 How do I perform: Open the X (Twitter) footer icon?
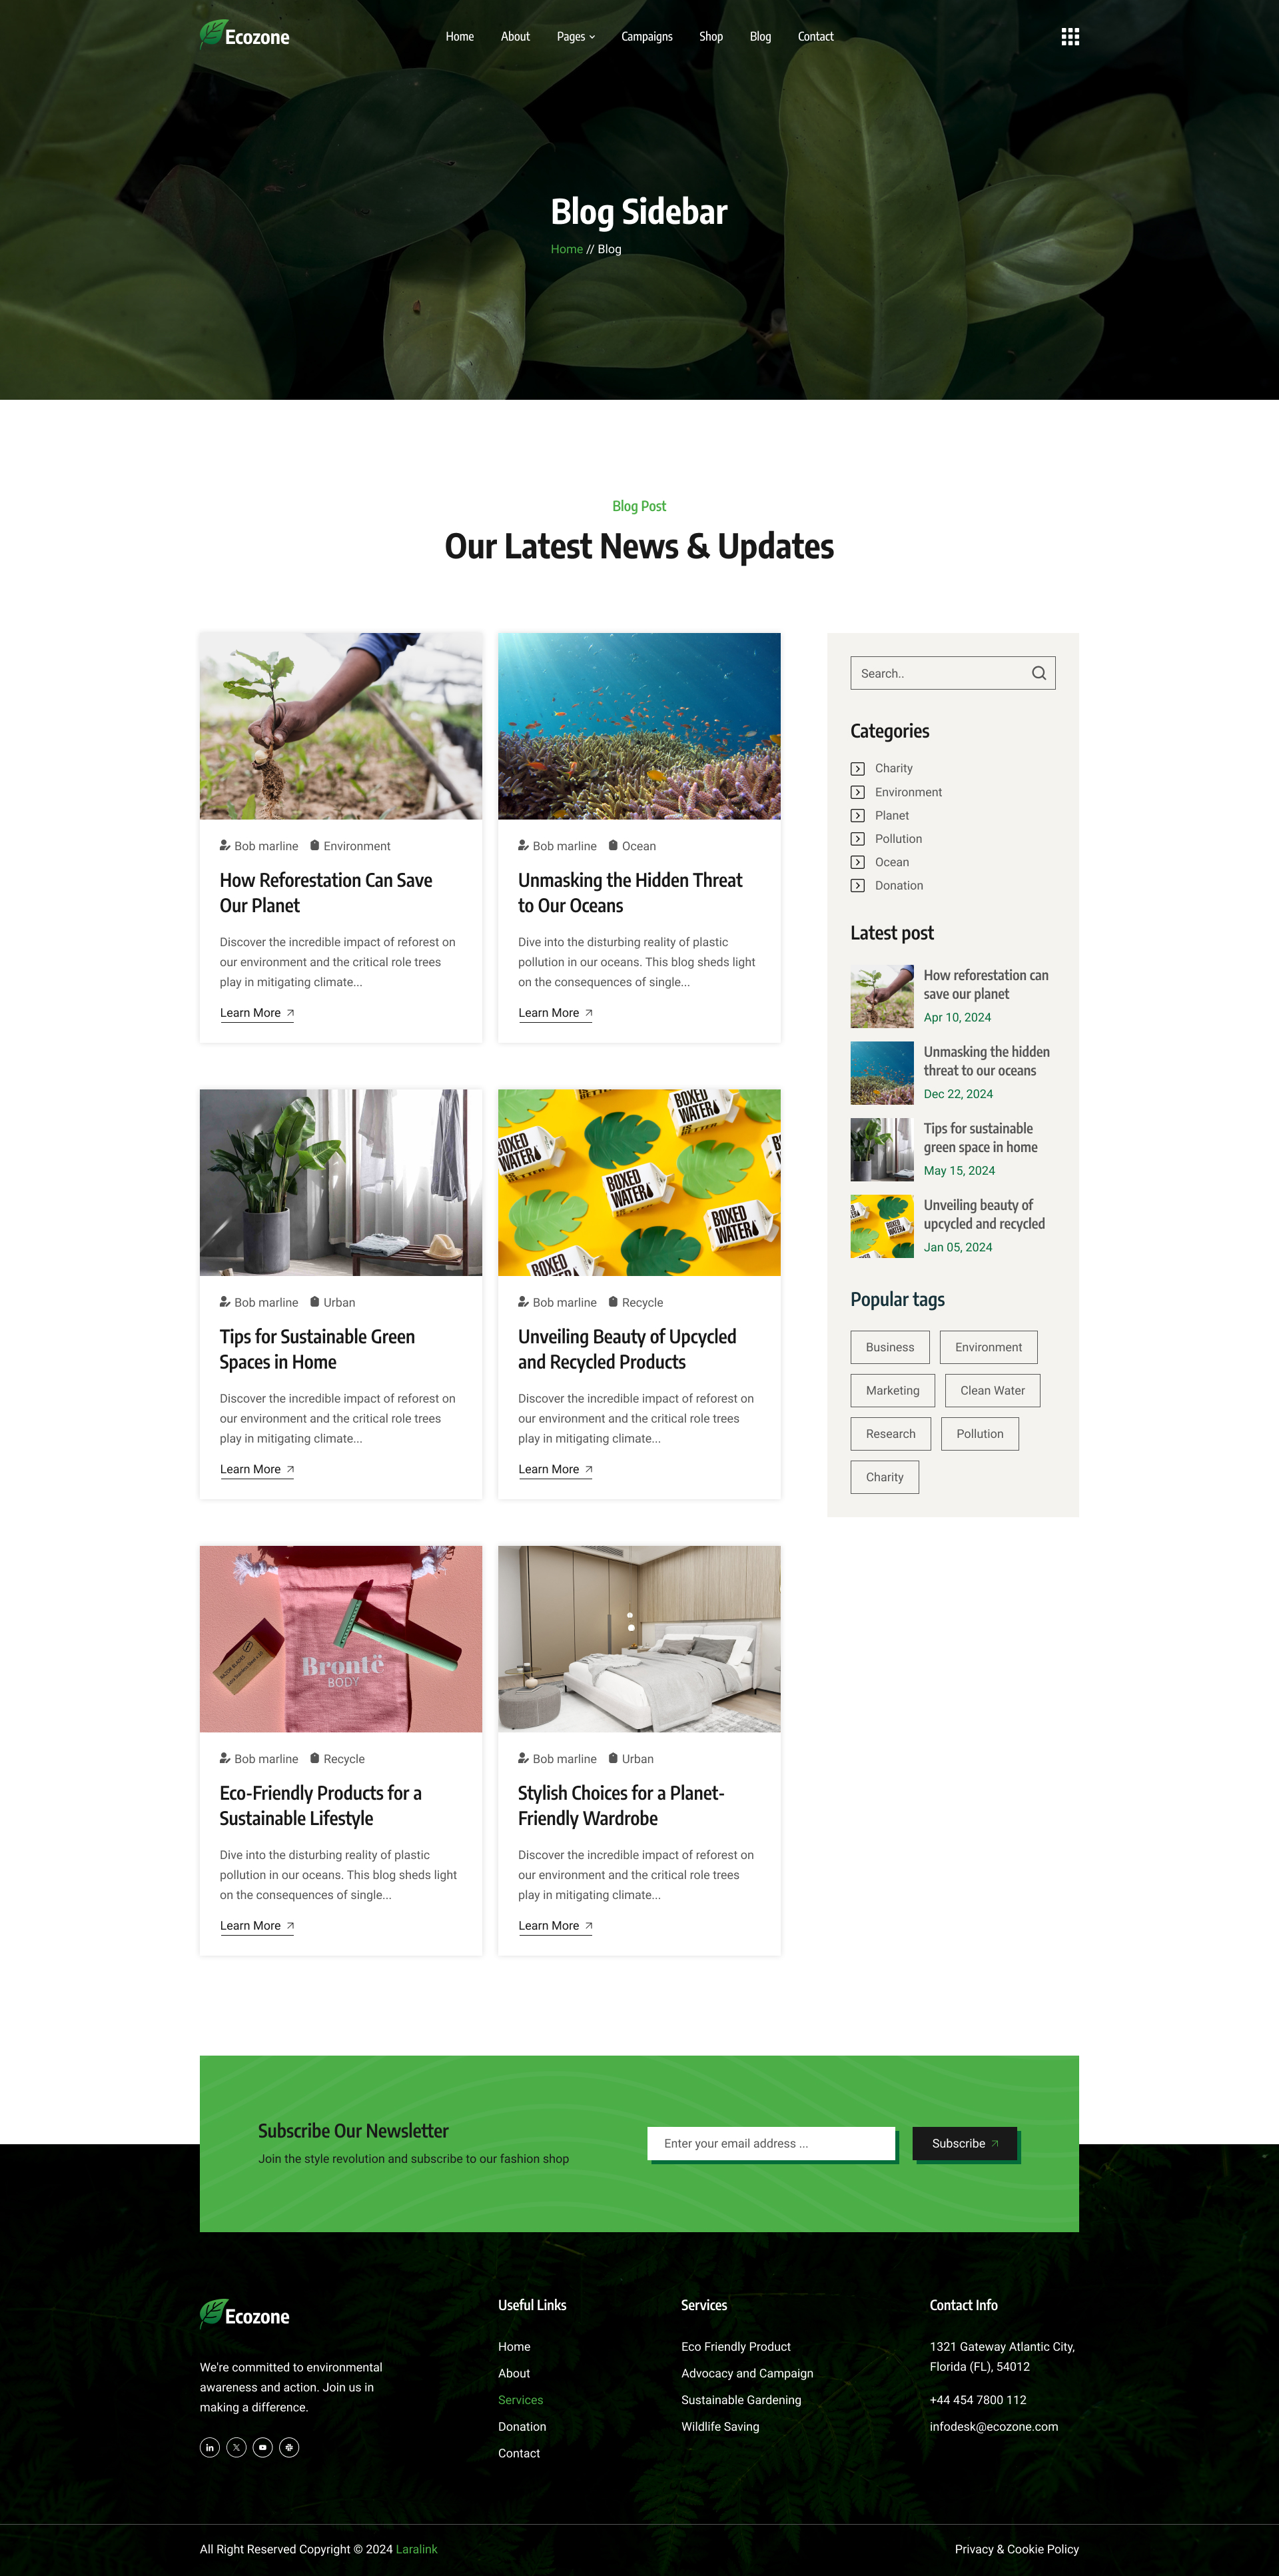[x=236, y=2447]
